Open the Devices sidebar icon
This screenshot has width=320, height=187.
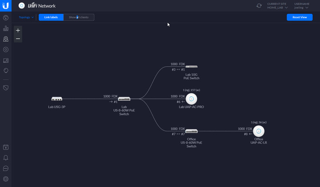(x=6, y=50)
